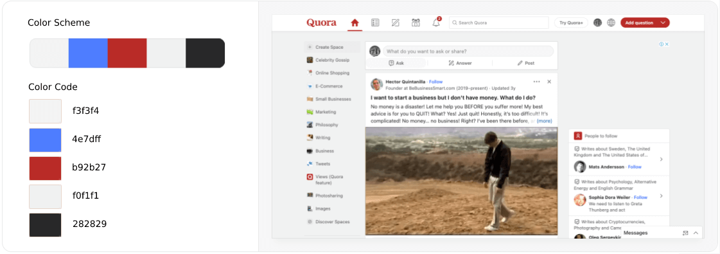
Task: Select the Ask tab in the post box
Action: (396, 63)
